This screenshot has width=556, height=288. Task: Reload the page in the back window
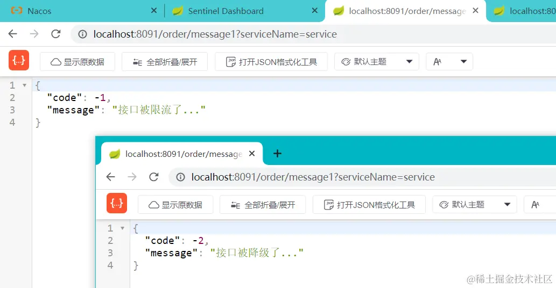55,34
